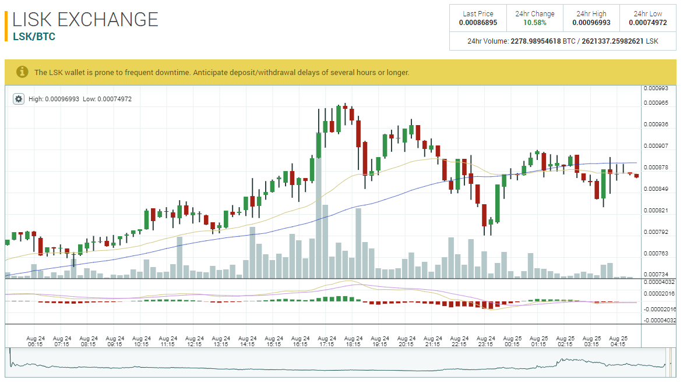Click the Aug 24 18:15 time label
The height and width of the screenshot is (384, 687).
click(x=353, y=342)
